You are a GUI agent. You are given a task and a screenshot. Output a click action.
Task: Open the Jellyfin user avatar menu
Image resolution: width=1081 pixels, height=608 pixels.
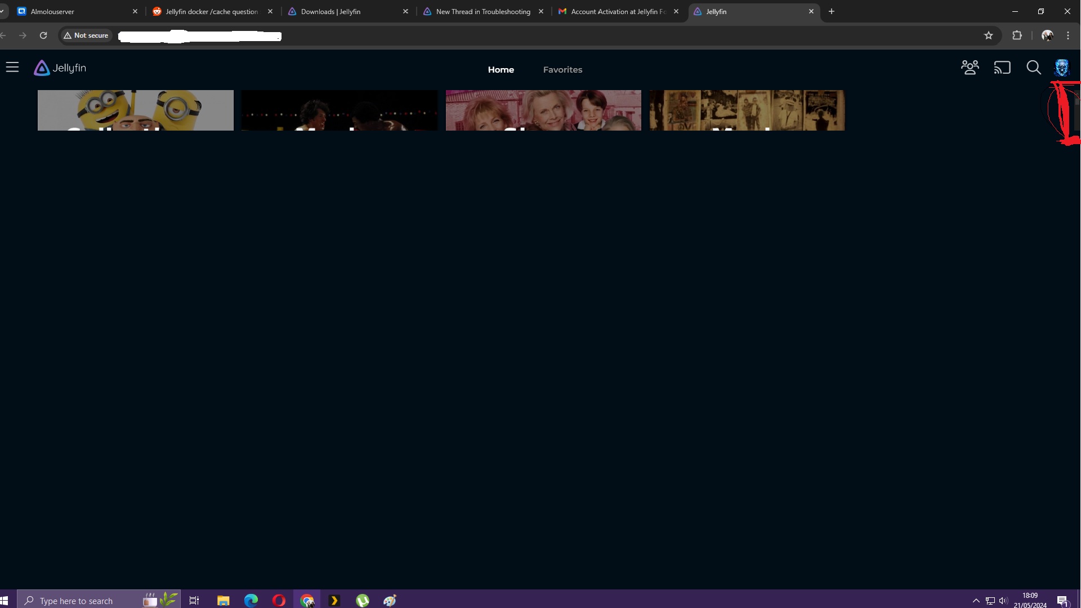[1062, 68]
